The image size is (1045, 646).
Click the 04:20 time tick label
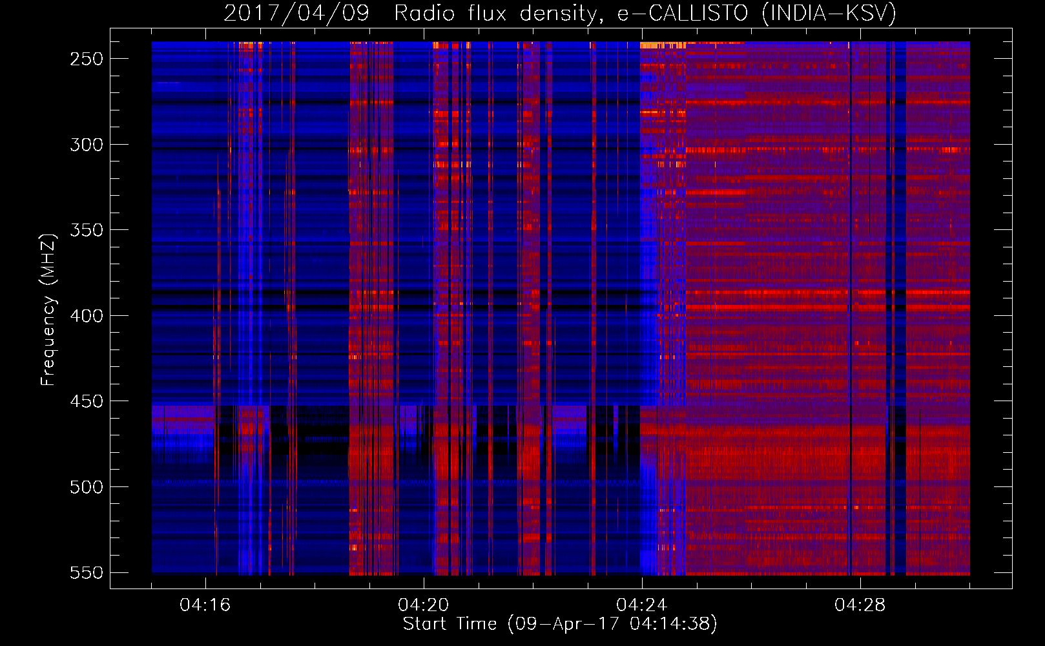tap(424, 605)
